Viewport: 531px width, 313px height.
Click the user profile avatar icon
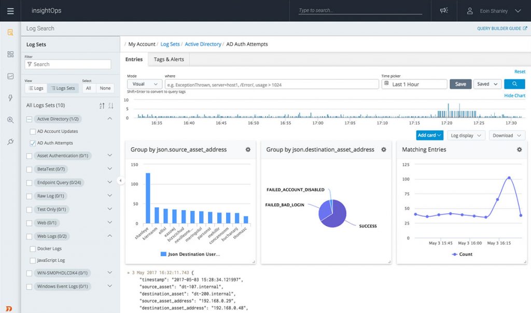[470, 11]
